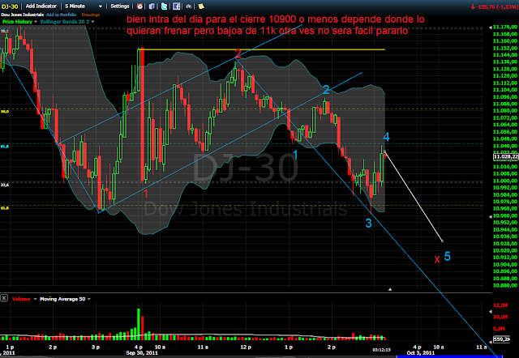Click the 10,0M volume axis label

pos(500,317)
